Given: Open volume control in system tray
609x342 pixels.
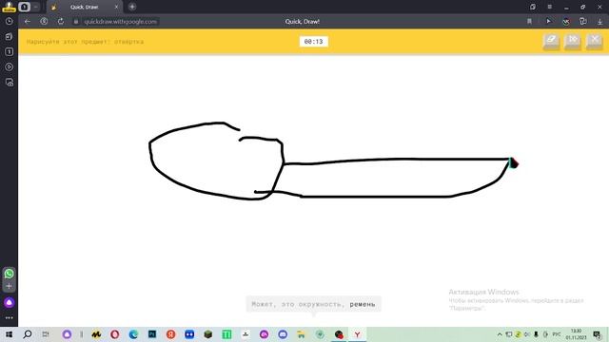Looking at the screenshot, I should pos(527,334).
